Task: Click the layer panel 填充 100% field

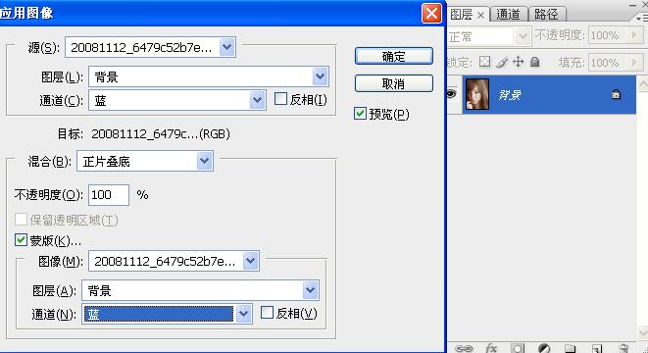Action: [609, 63]
